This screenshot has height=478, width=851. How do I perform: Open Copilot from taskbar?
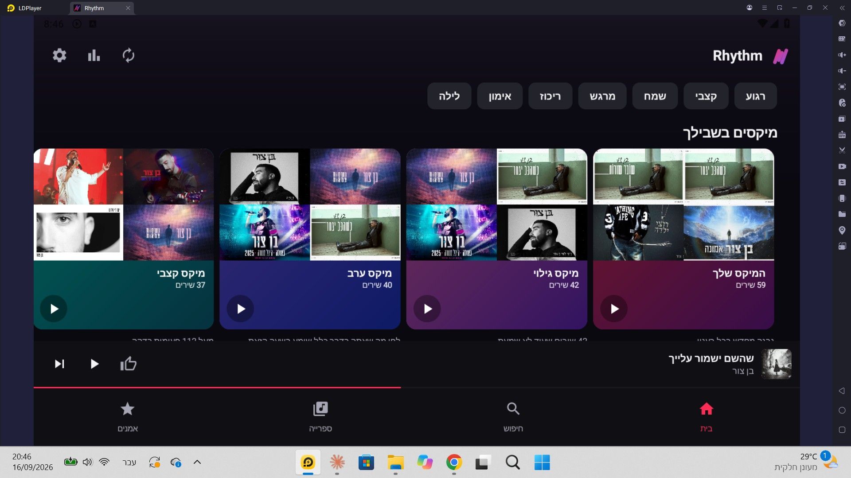(425, 463)
